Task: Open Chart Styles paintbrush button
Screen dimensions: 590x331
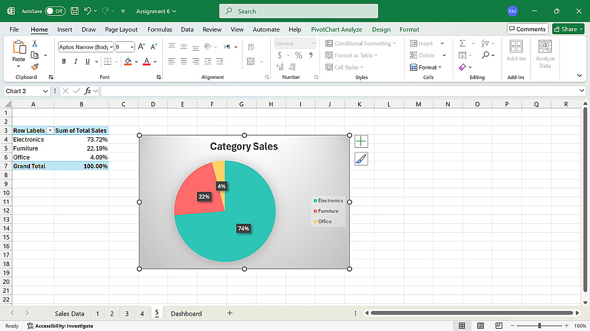Action: pyautogui.click(x=361, y=158)
